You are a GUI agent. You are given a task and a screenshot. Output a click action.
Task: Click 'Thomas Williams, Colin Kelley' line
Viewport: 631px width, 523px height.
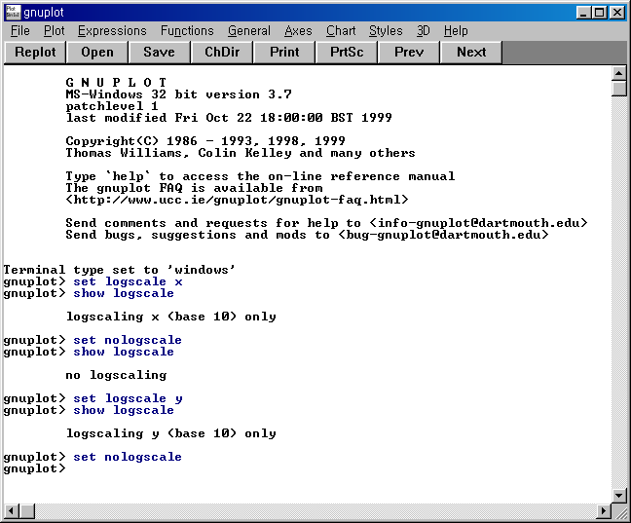[241, 153]
